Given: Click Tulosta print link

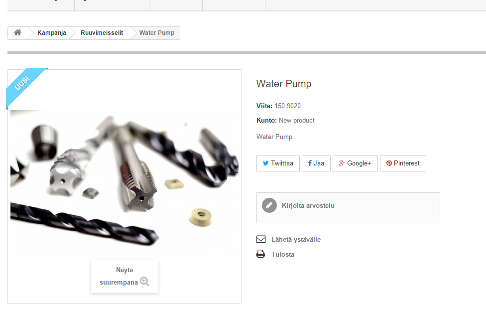Looking at the screenshot, I should [283, 254].
